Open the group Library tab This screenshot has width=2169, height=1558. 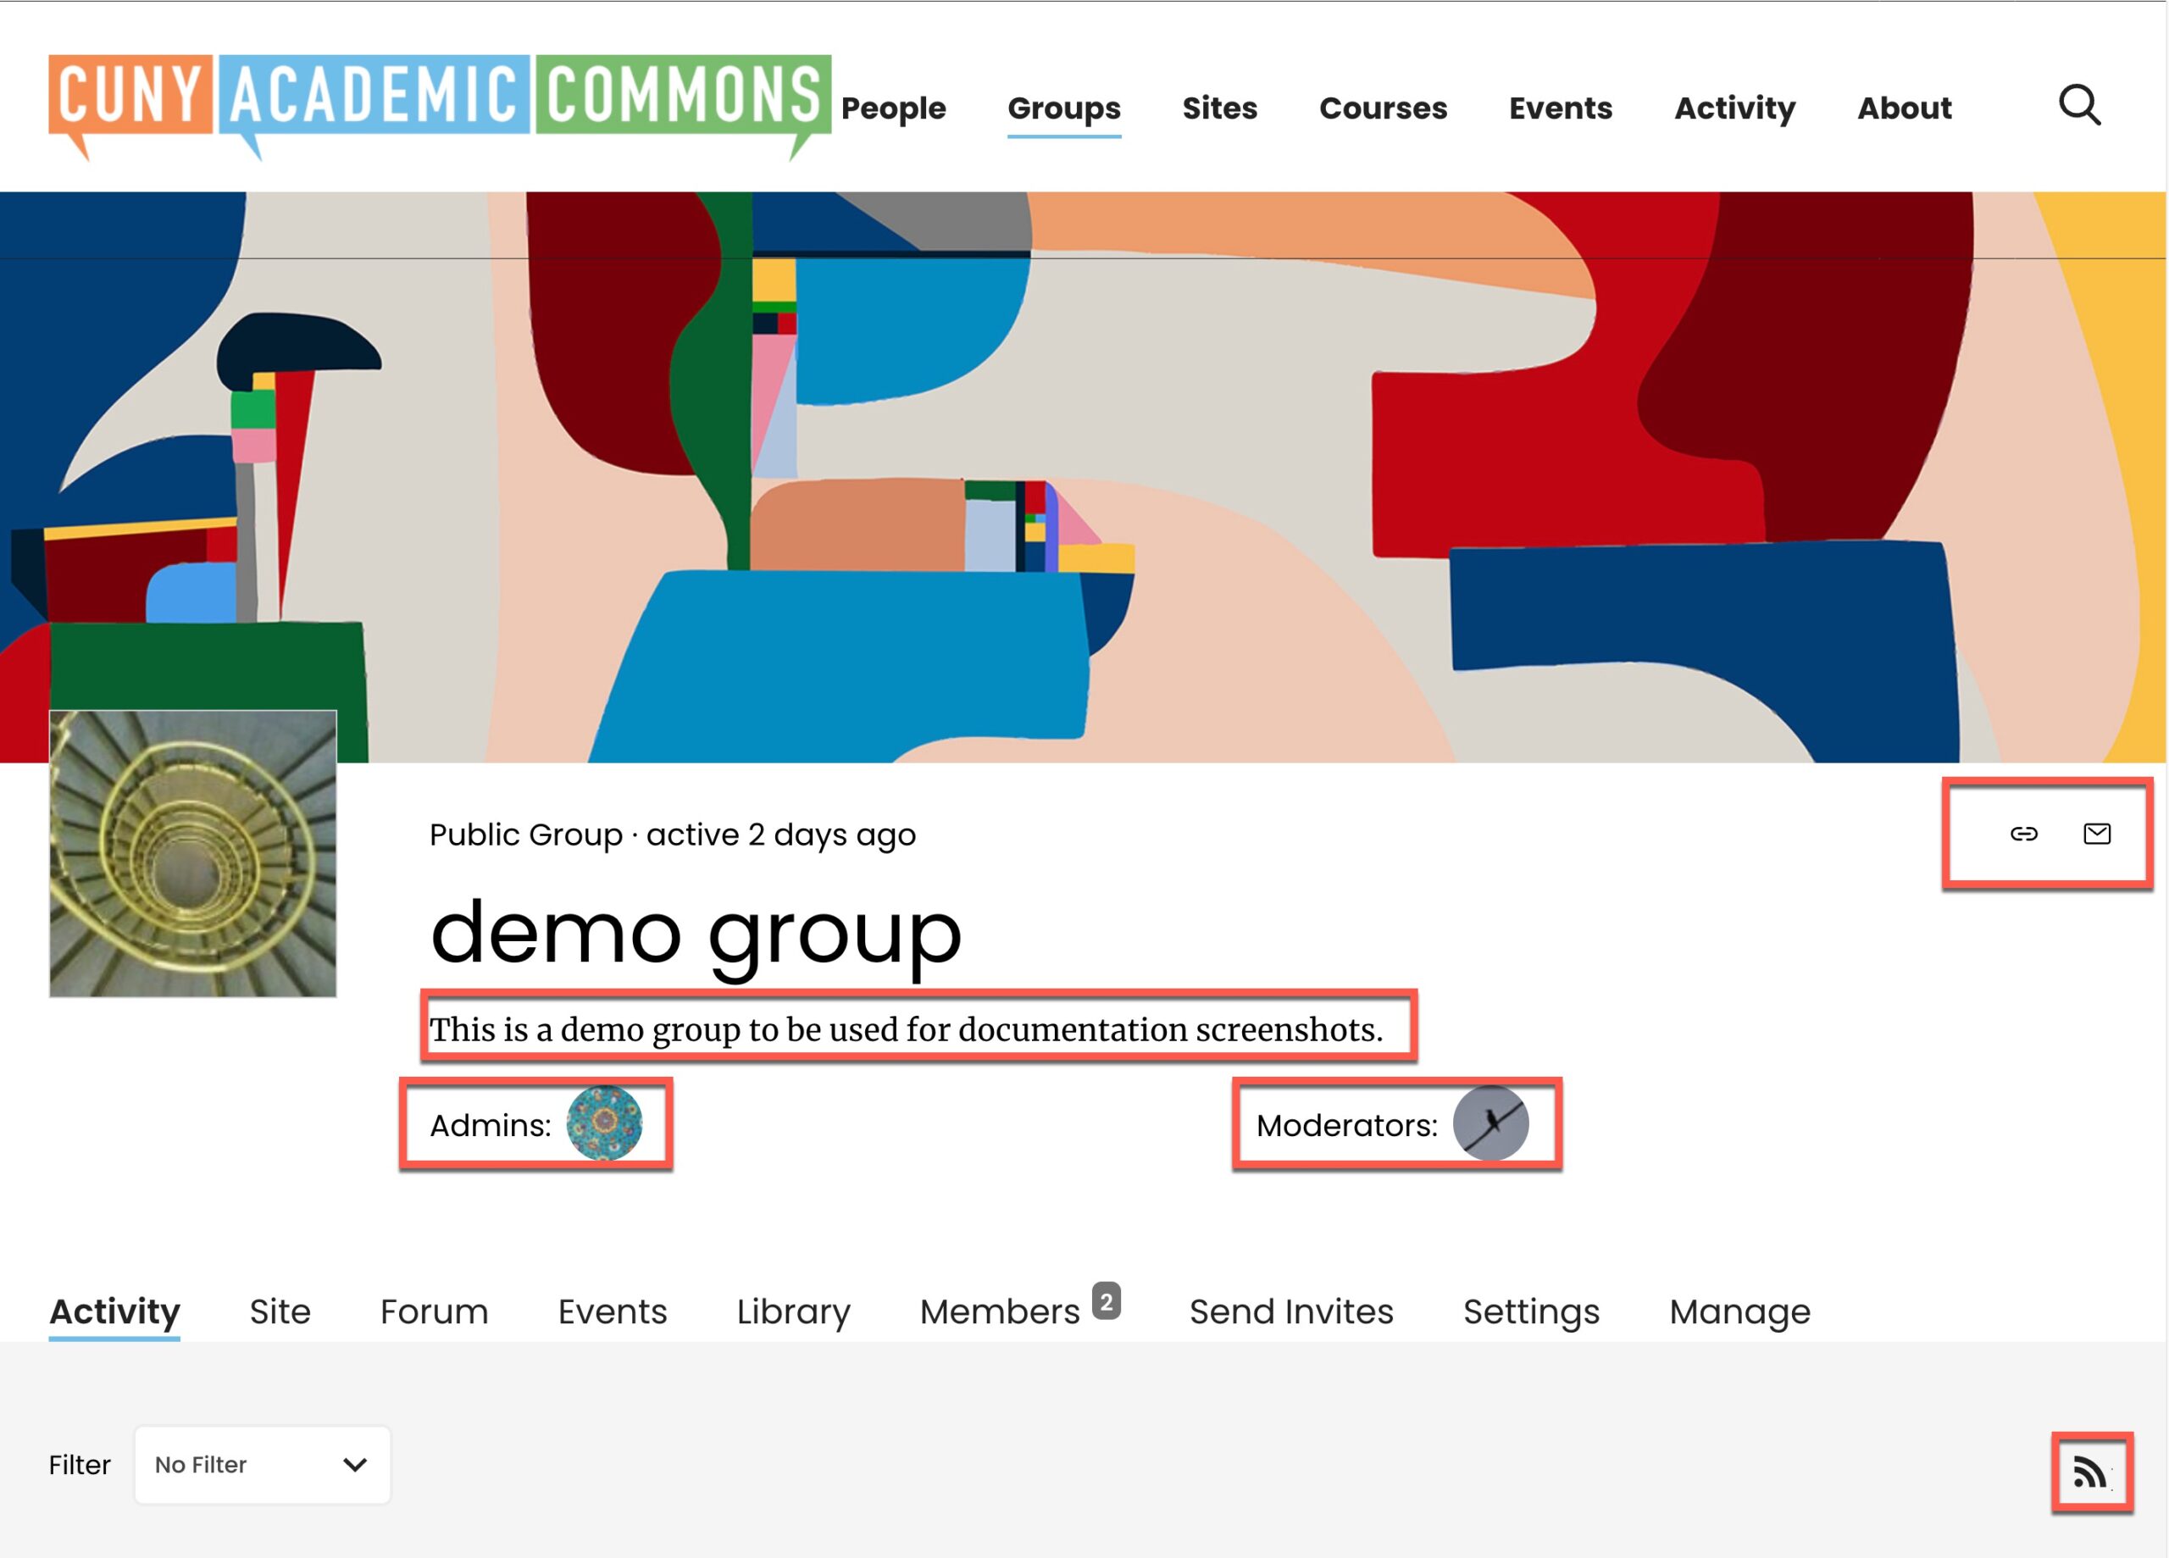[x=793, y=1311]
